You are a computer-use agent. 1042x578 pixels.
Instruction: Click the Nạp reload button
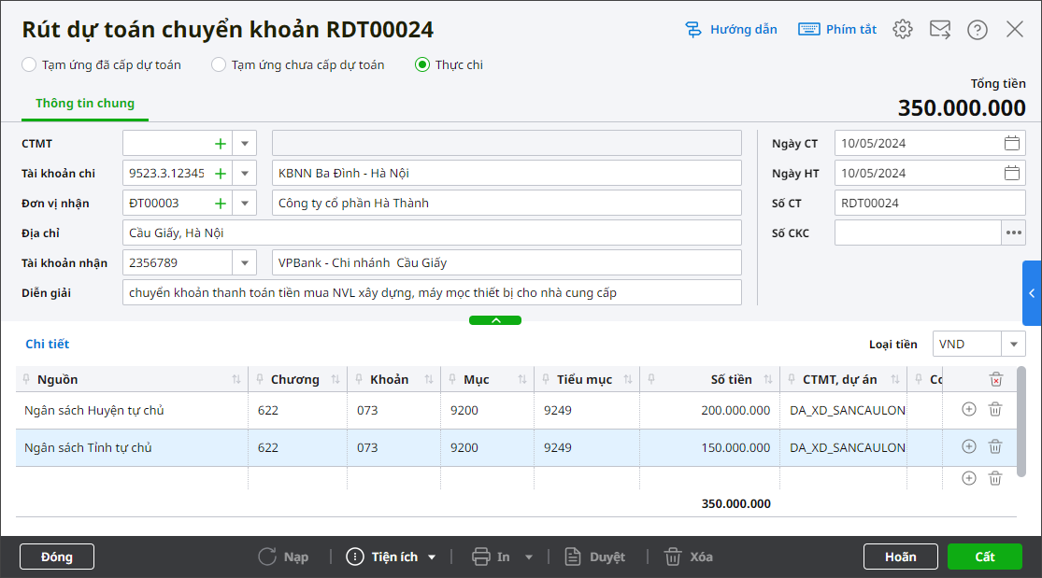click(x=284, y=557)
